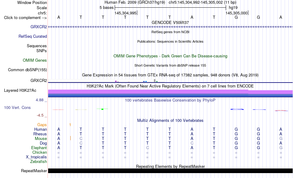Click the '5 bases' scale bar
The height and width of the screenshot is (178, 293).
[170, 8]
